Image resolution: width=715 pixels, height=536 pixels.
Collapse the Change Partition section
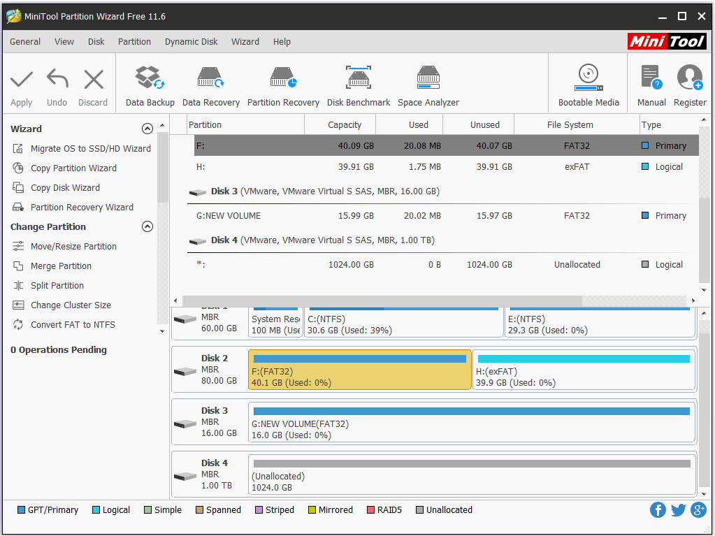[147, 226]
